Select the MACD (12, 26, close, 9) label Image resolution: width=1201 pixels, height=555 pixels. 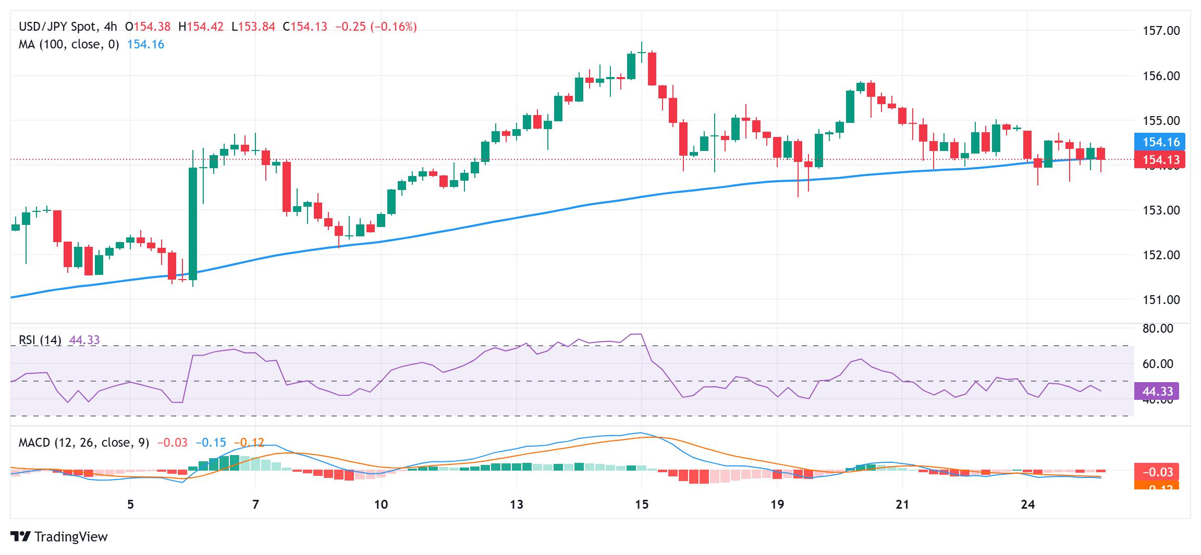tap(84, 443)
